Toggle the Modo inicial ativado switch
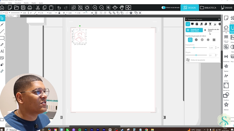Screen dimensions: 234x131 (x=163, y=7)
